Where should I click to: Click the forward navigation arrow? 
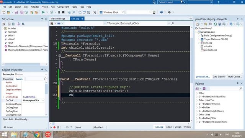tap(169, 12)
